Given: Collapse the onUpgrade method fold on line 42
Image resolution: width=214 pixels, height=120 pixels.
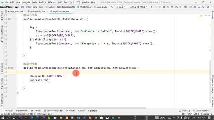Looking at the screenshot, I should [16, 68].
